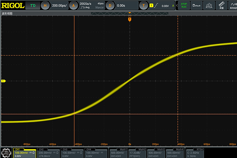The height and width of the screenshot is (158, 237).
Task: Open the waveform drawing tool icon
Action: point(233,6)
